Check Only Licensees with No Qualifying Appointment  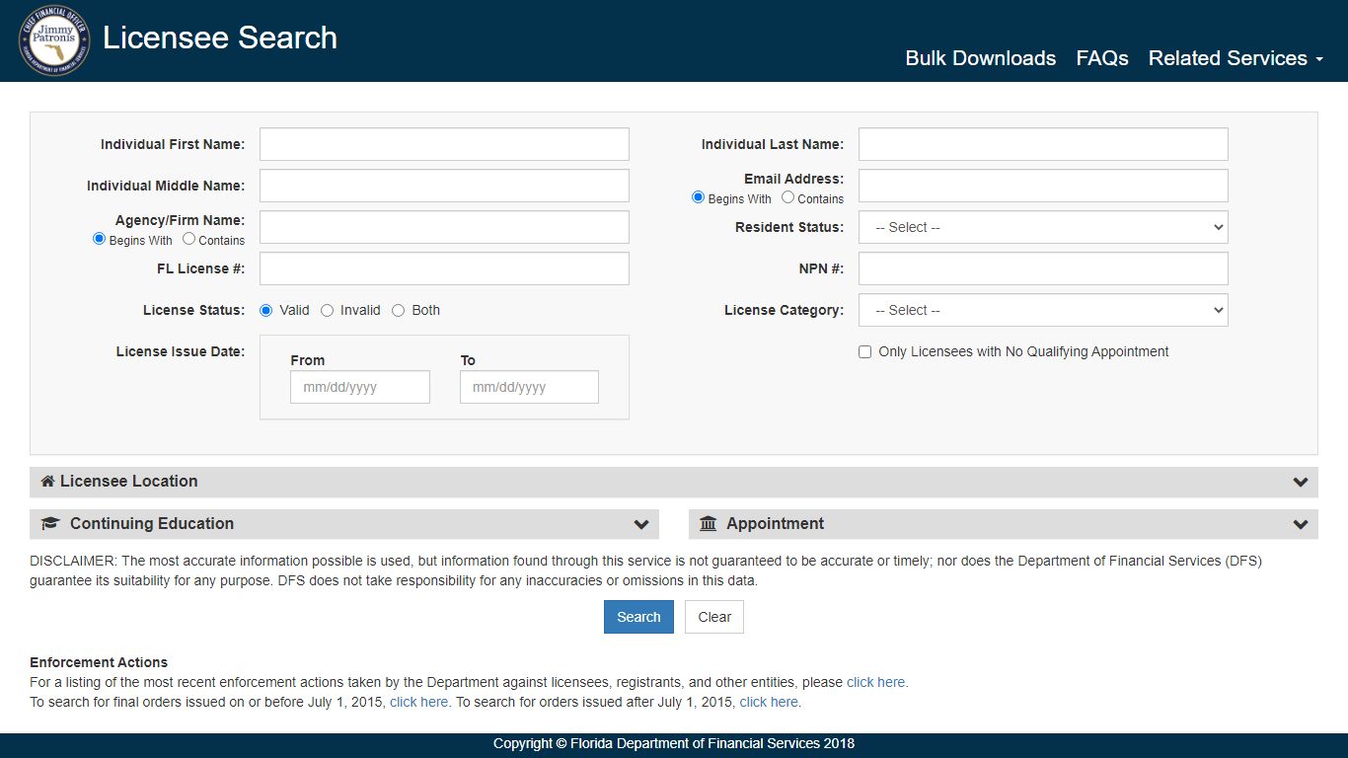(865, 351)
